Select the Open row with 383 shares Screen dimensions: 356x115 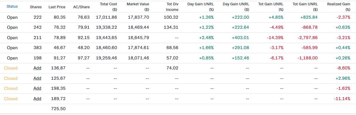(x=178, y=48)
